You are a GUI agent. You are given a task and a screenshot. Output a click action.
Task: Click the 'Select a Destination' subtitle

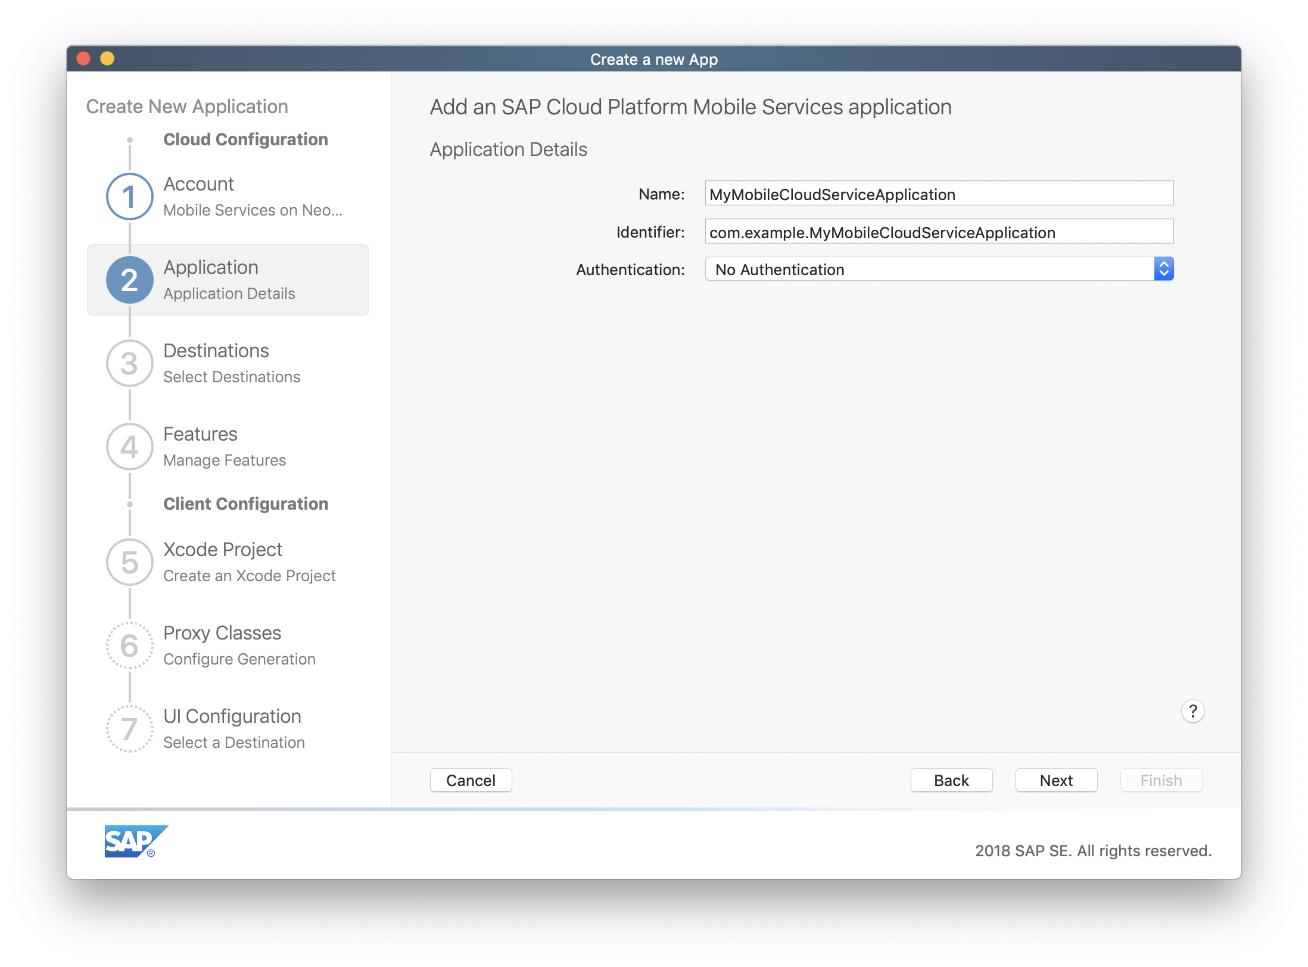pyautogui.click(x=234, y=743)
